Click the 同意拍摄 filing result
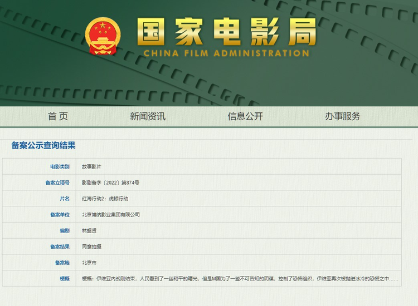The height and width of the screenshot is (306, 418). (91, 246)
